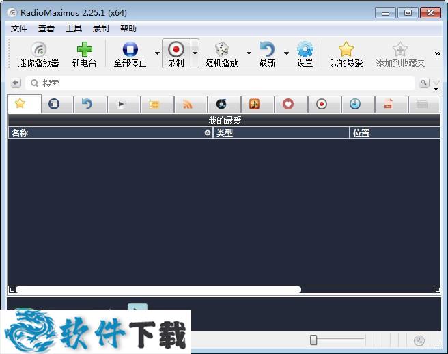The height and width of the screenshot is (354, 448).
Task: Open the 帮助 menu
Action: 128,28
